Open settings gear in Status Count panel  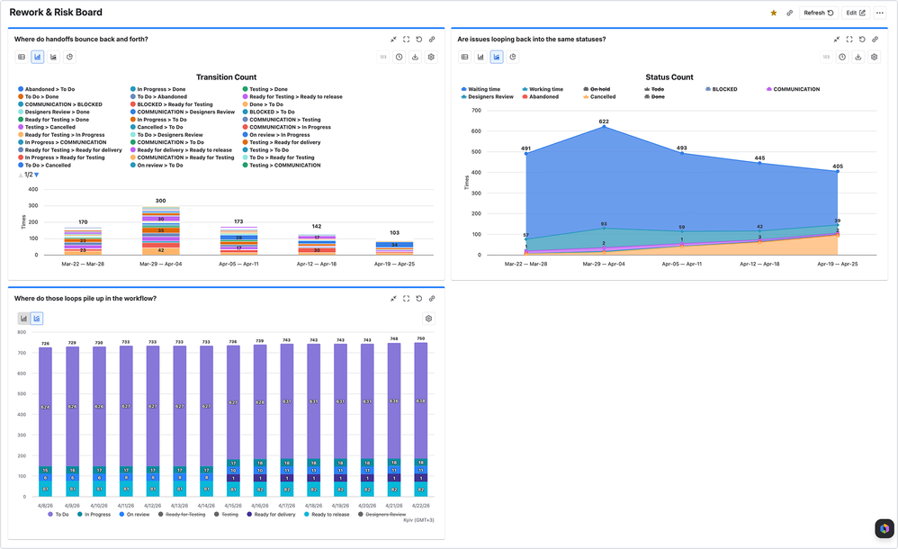(x=874, y=57)
